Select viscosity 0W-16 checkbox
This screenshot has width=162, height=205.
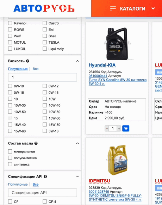[x=45, y=92]
